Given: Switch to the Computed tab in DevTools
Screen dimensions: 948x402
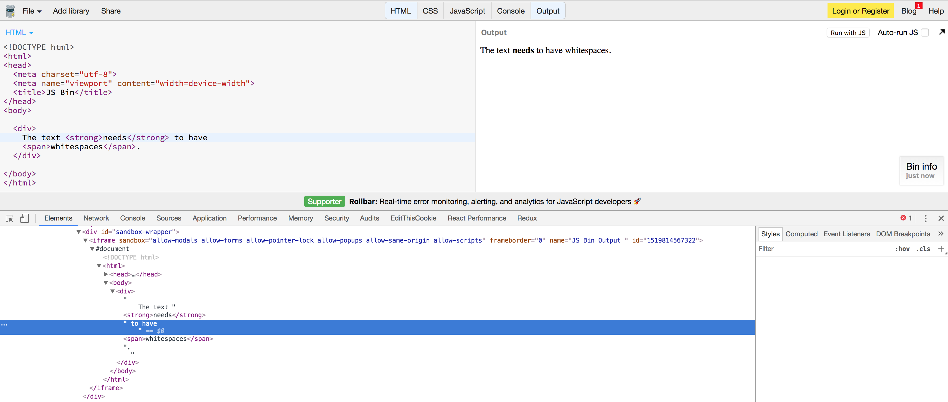Looking at the screenshot, I should tap(802, 234).
